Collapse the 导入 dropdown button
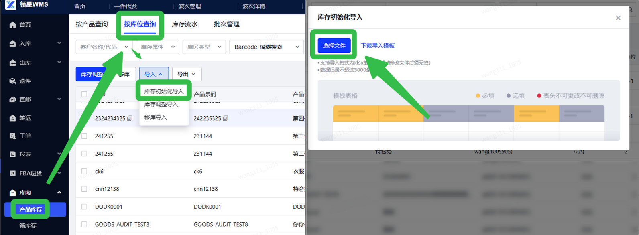 point(154,74)
